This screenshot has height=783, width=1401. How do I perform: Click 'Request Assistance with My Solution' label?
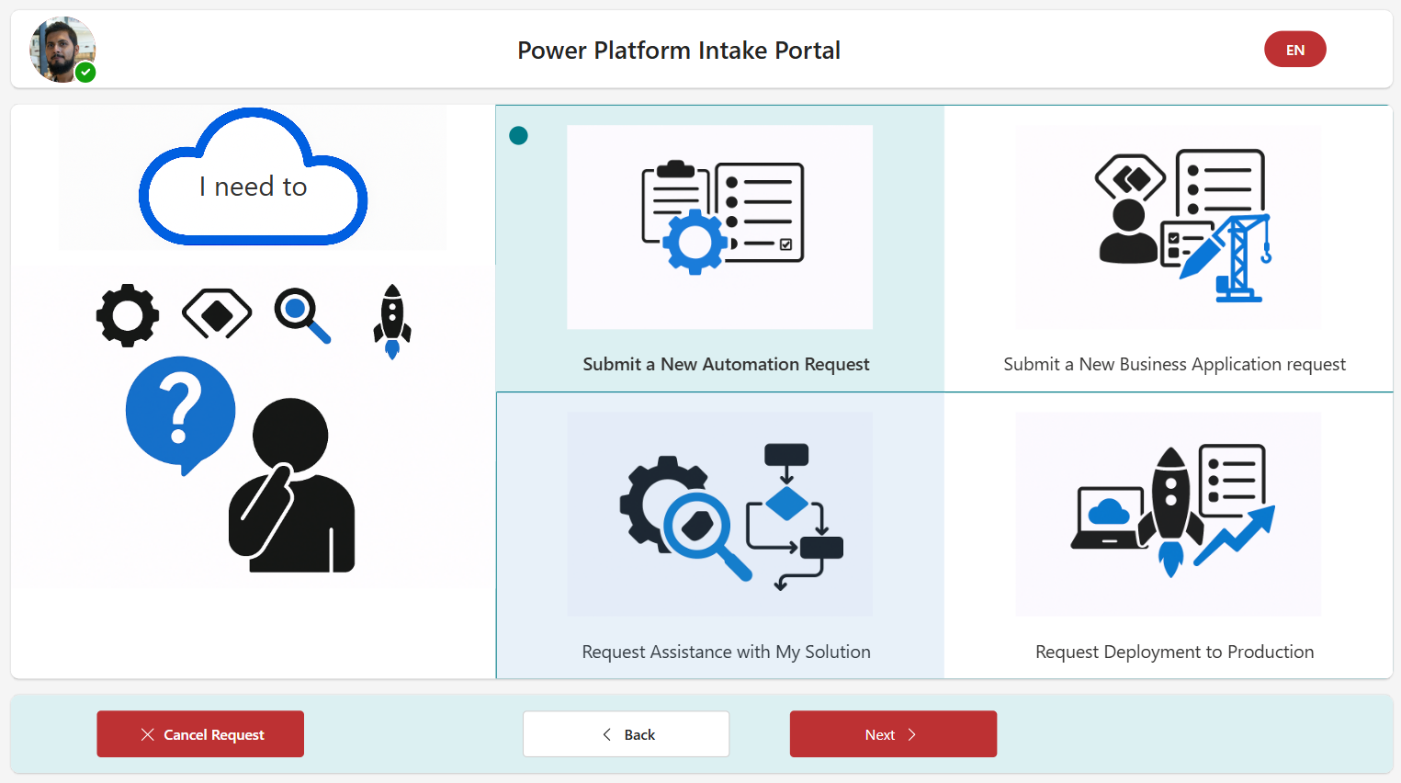(726, 652)
